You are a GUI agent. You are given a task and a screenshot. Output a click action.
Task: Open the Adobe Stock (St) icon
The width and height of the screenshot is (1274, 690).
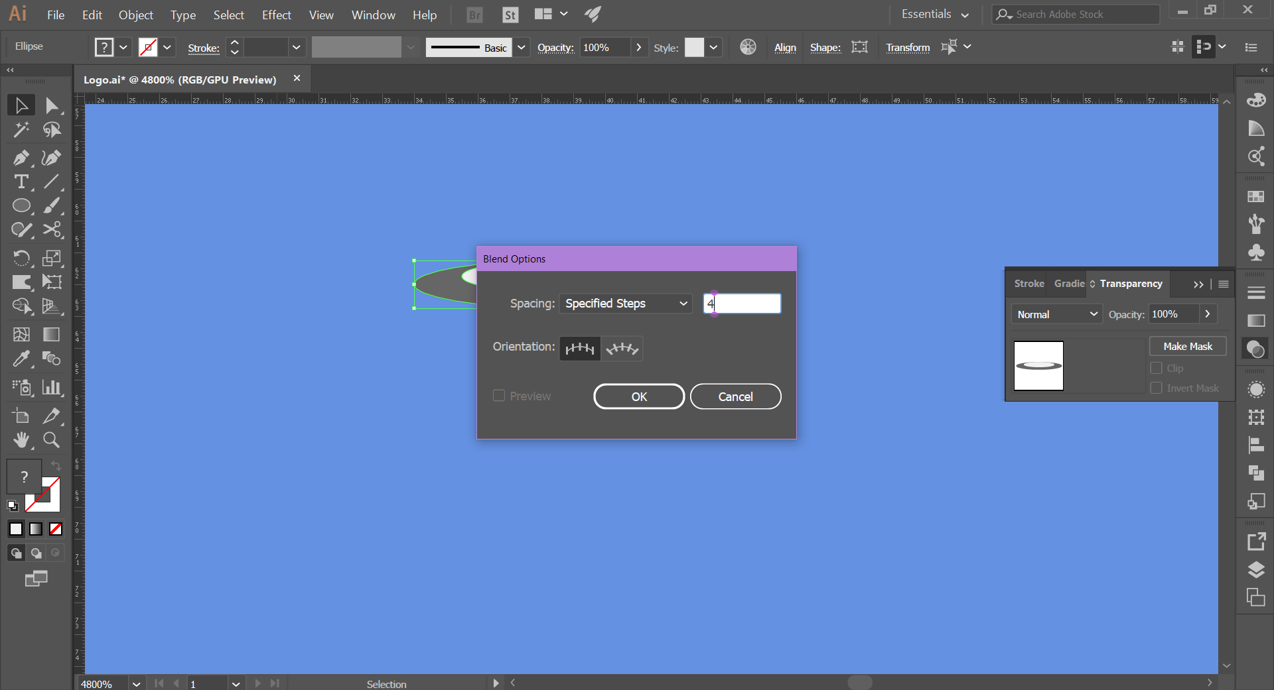pyautogui.click(x=510, y=15)
